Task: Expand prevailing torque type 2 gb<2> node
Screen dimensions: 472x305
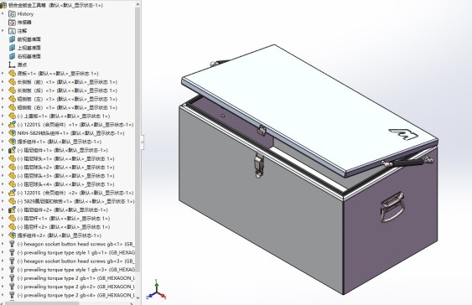Action: pyautogui.click(x=3, y=287)
